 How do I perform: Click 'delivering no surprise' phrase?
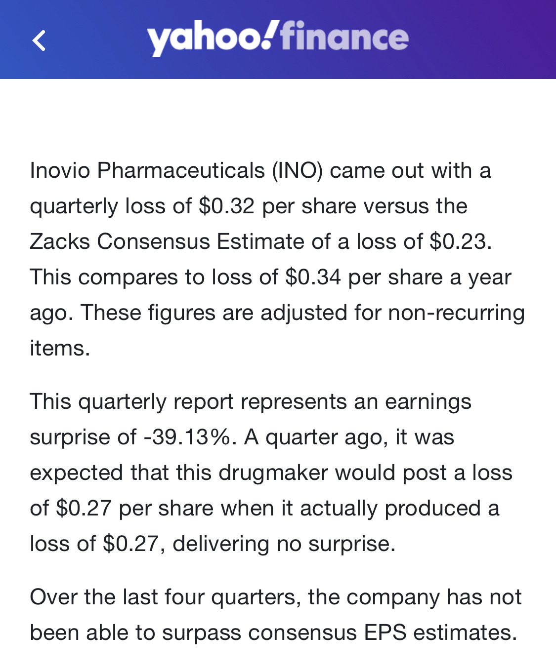click(x=284, y=544)
